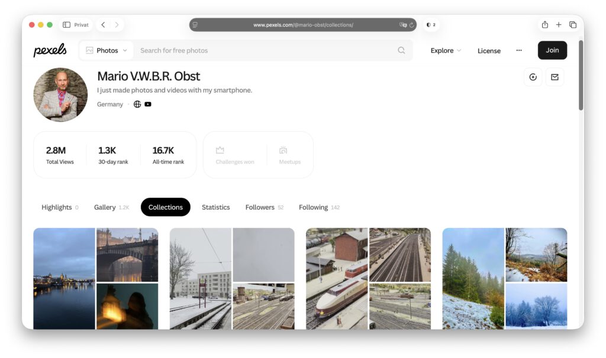This screenshot has width=606, height=358.
Task: Click the envelope message icon
Action: (555, 77)
